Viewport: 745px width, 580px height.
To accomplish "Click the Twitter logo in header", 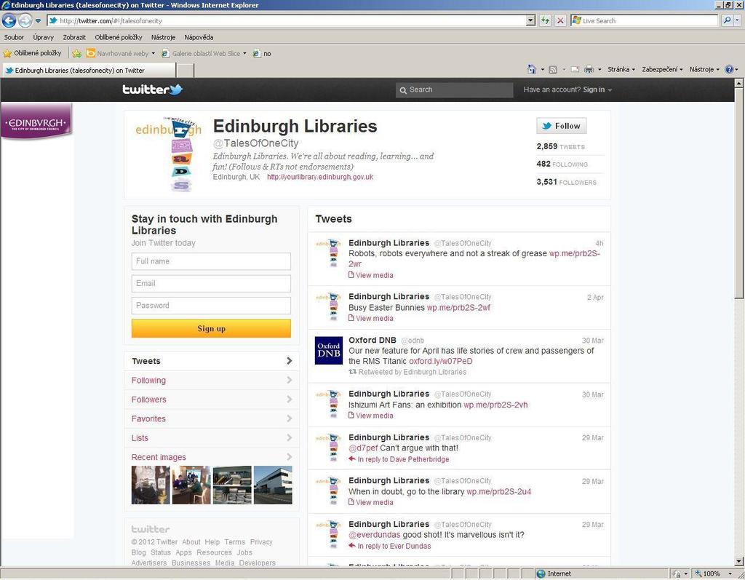I will [153, 90].
